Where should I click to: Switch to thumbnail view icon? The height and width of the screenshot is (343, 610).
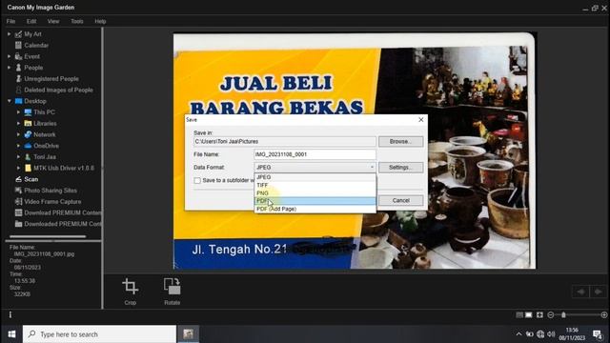[x=519, y=315]
